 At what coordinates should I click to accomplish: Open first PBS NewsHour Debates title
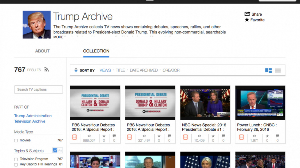click(x=93, y=127)
